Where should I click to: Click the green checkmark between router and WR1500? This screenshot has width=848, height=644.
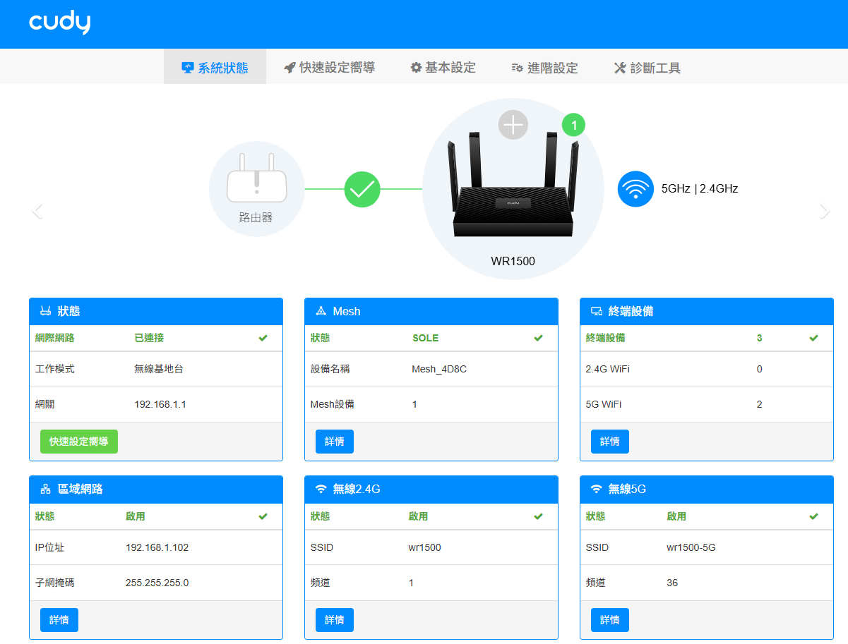[x=362, y=189]
